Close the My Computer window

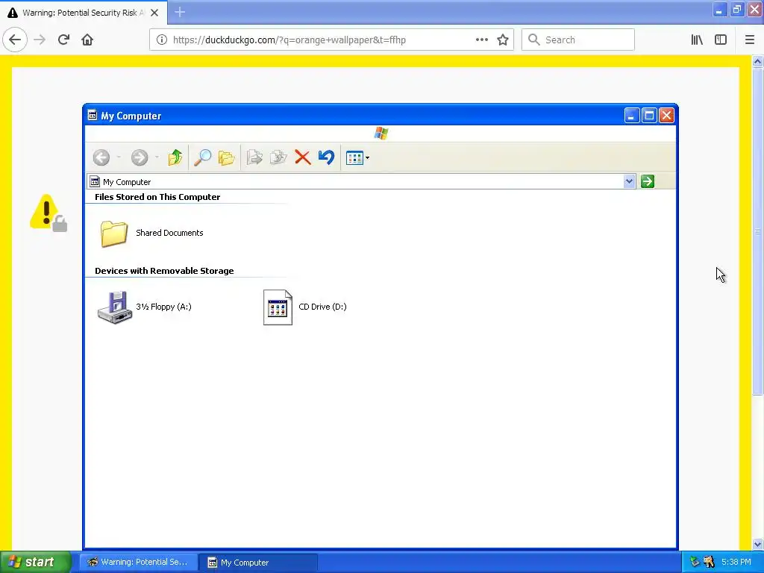(666, 116)
